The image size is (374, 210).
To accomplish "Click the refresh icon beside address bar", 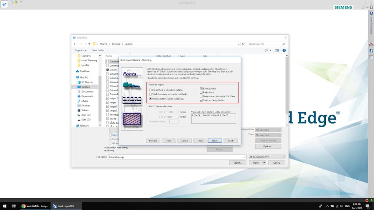I will coord(243,44).
